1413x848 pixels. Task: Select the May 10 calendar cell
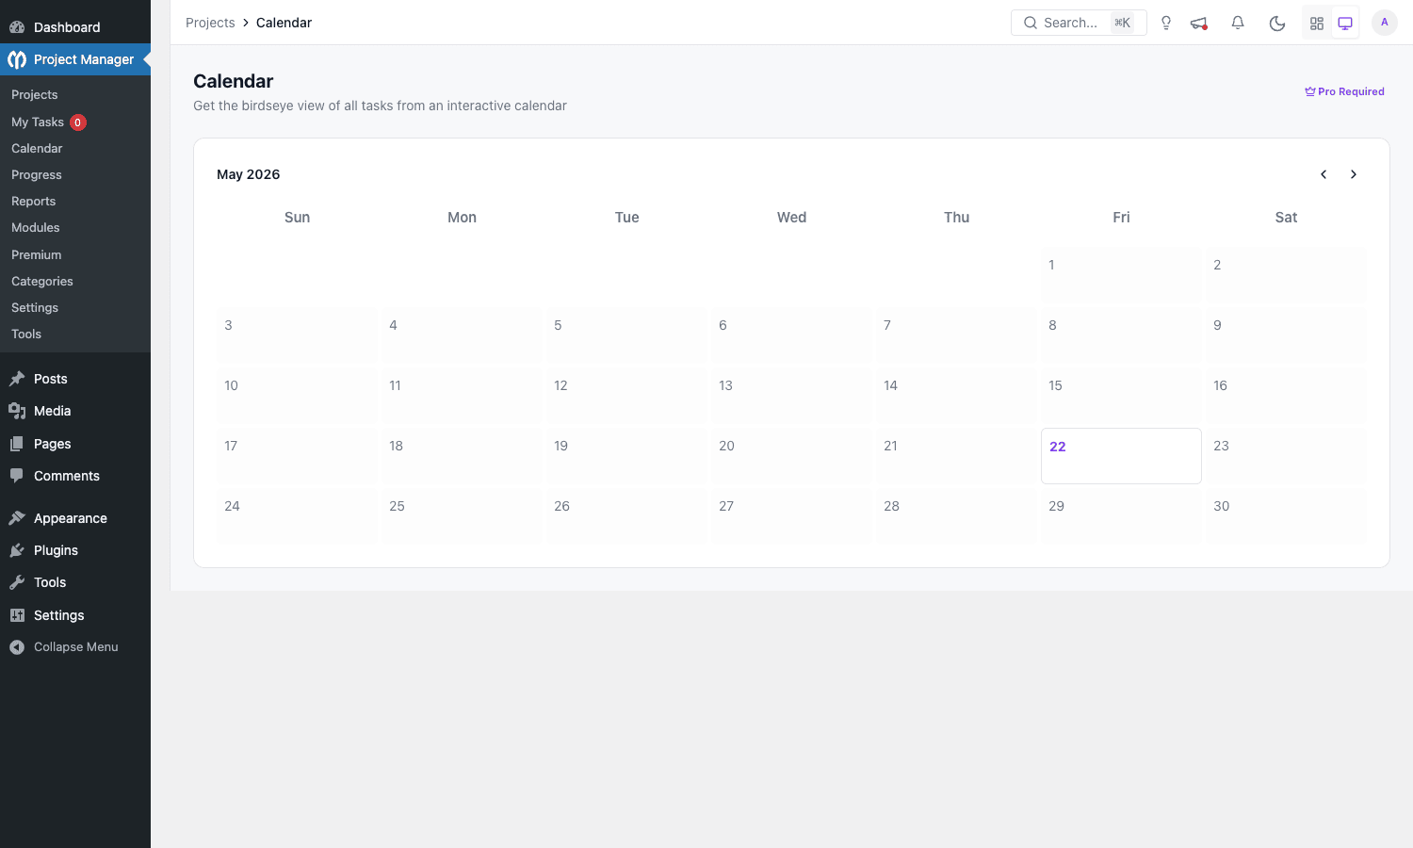297,396
